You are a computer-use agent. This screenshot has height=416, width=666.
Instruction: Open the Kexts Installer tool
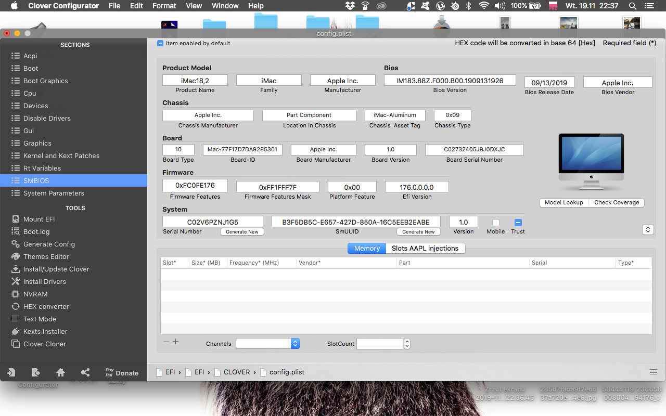click(x=45, y=331)
